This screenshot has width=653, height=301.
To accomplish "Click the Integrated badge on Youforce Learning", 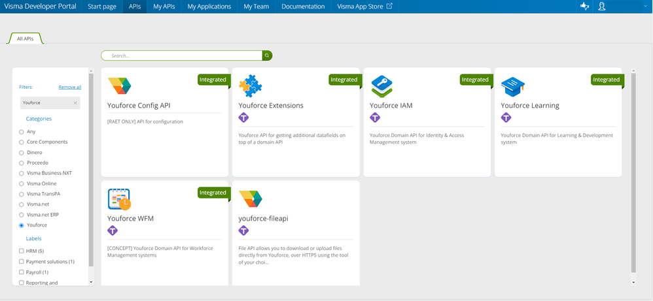I will click(x=607, y=80).
